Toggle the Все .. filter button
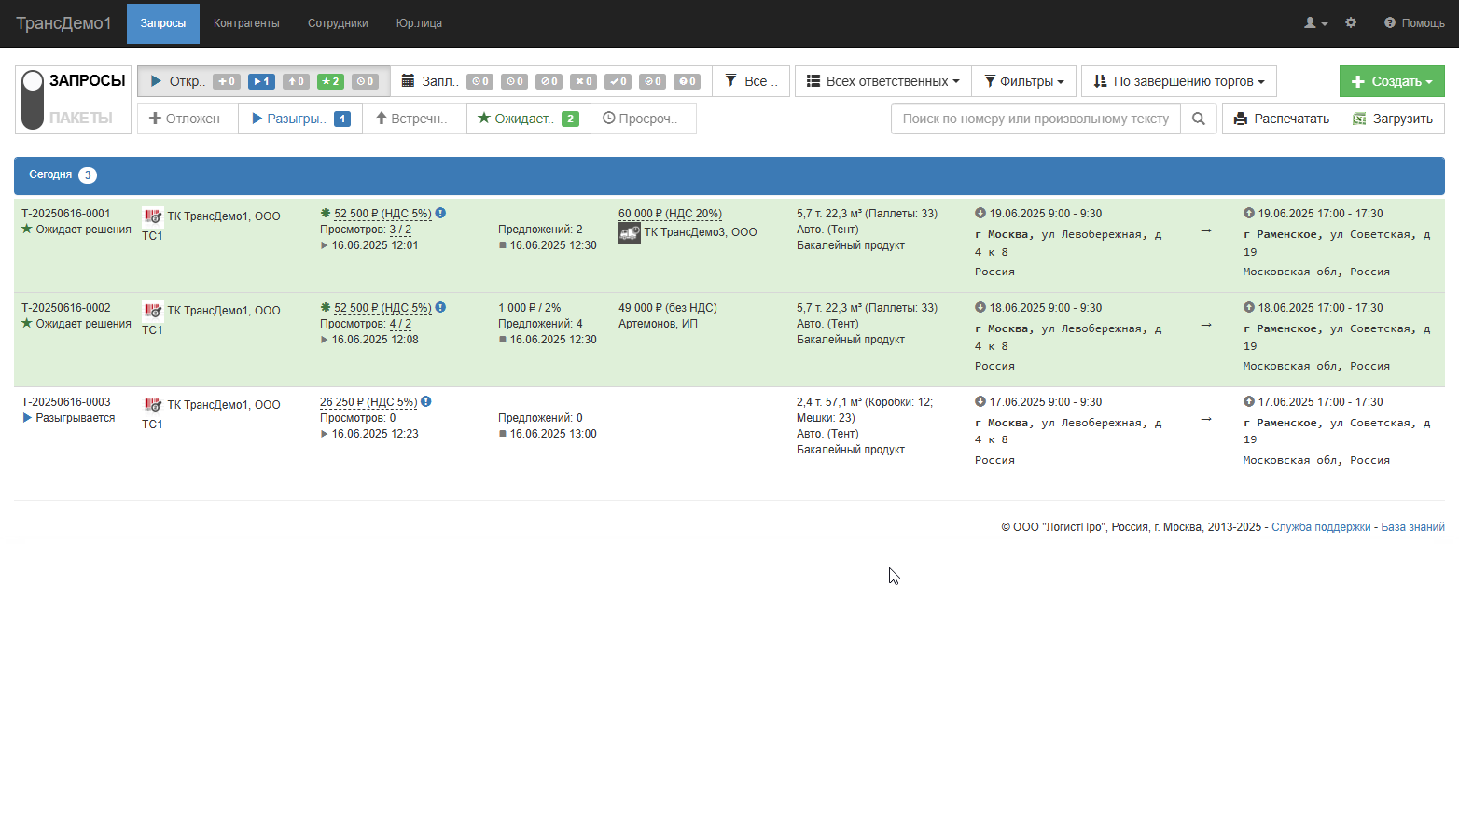The image size is (1459, 823). [x=751, y=81]
